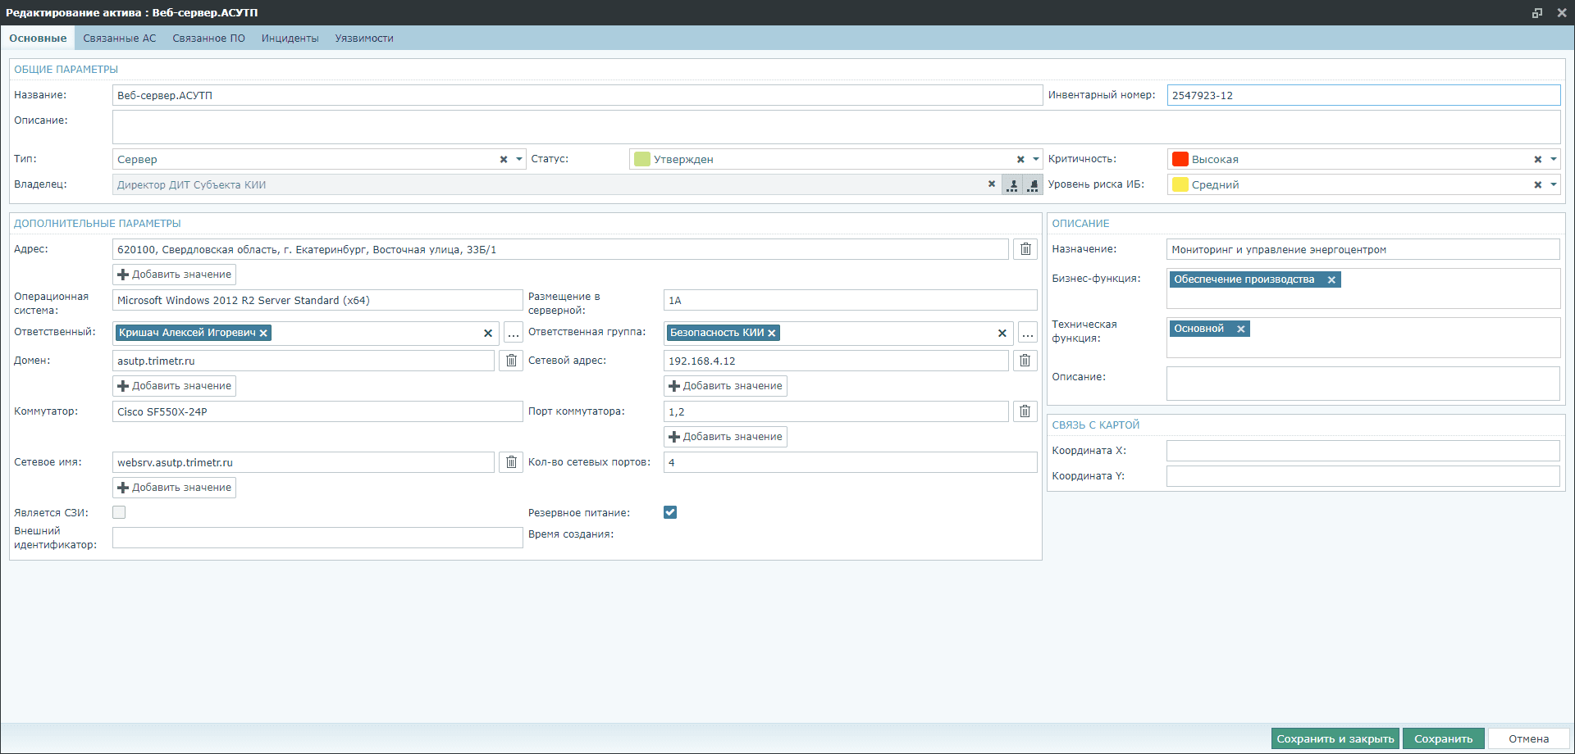Remove the 'Основной' technical function tag
Viewport: 1575px width, 754px height.
click(x=1241, y=329)
